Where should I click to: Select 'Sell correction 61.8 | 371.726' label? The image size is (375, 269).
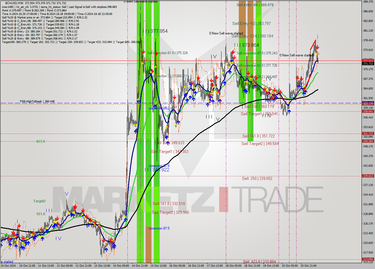pos(257,65)
